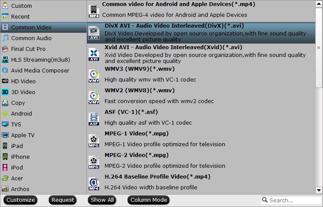Click 'High quality wmv with VC-1 codec' description

tap(150, 80)
